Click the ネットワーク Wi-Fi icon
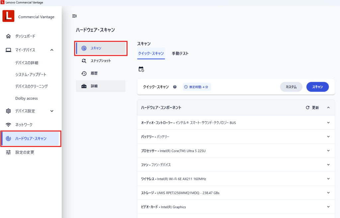Viewport: 340px width, 218px height. tap(9, 125)
